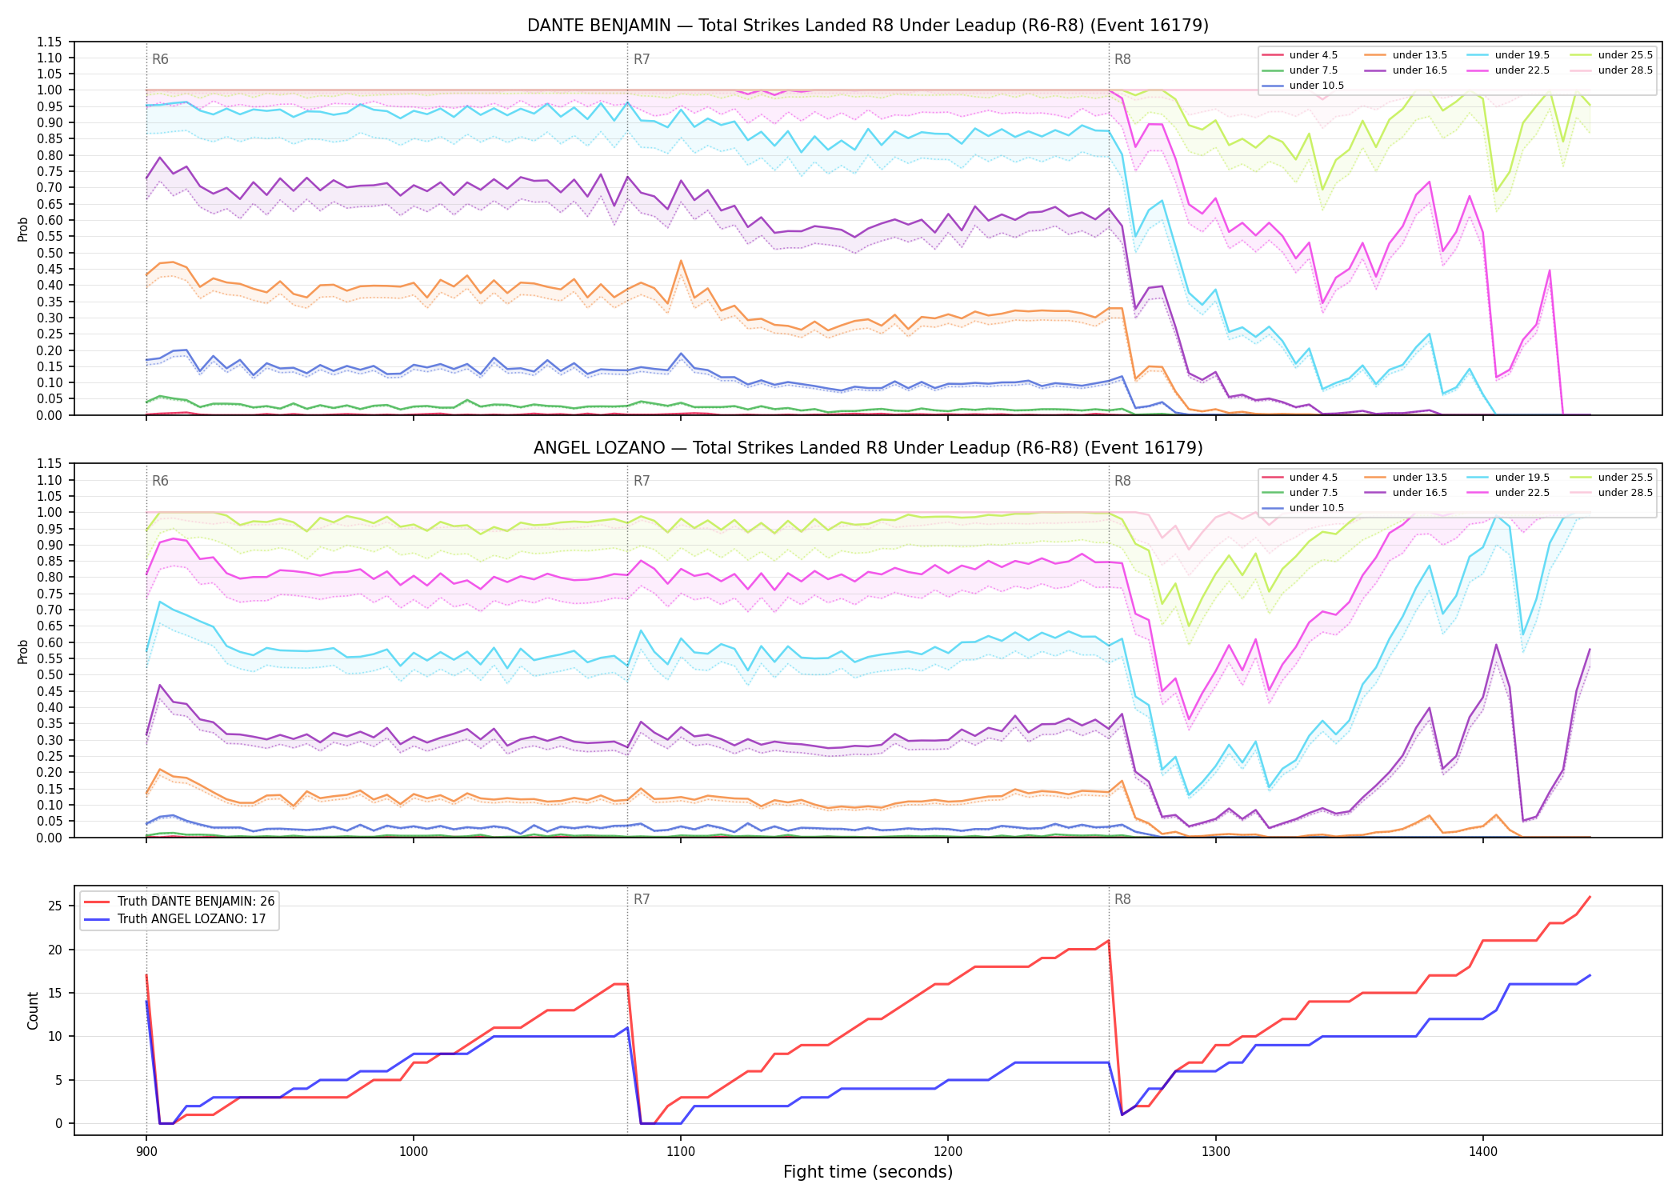Click the 'Count' y-axis label

coord(33,1010)
